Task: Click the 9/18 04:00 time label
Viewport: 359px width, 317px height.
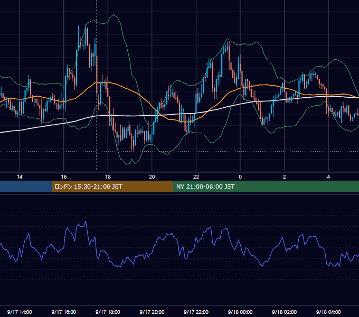Action: [328, 312]
